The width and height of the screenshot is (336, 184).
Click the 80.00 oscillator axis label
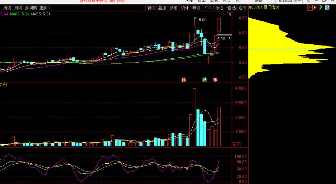tap(242, 162)
